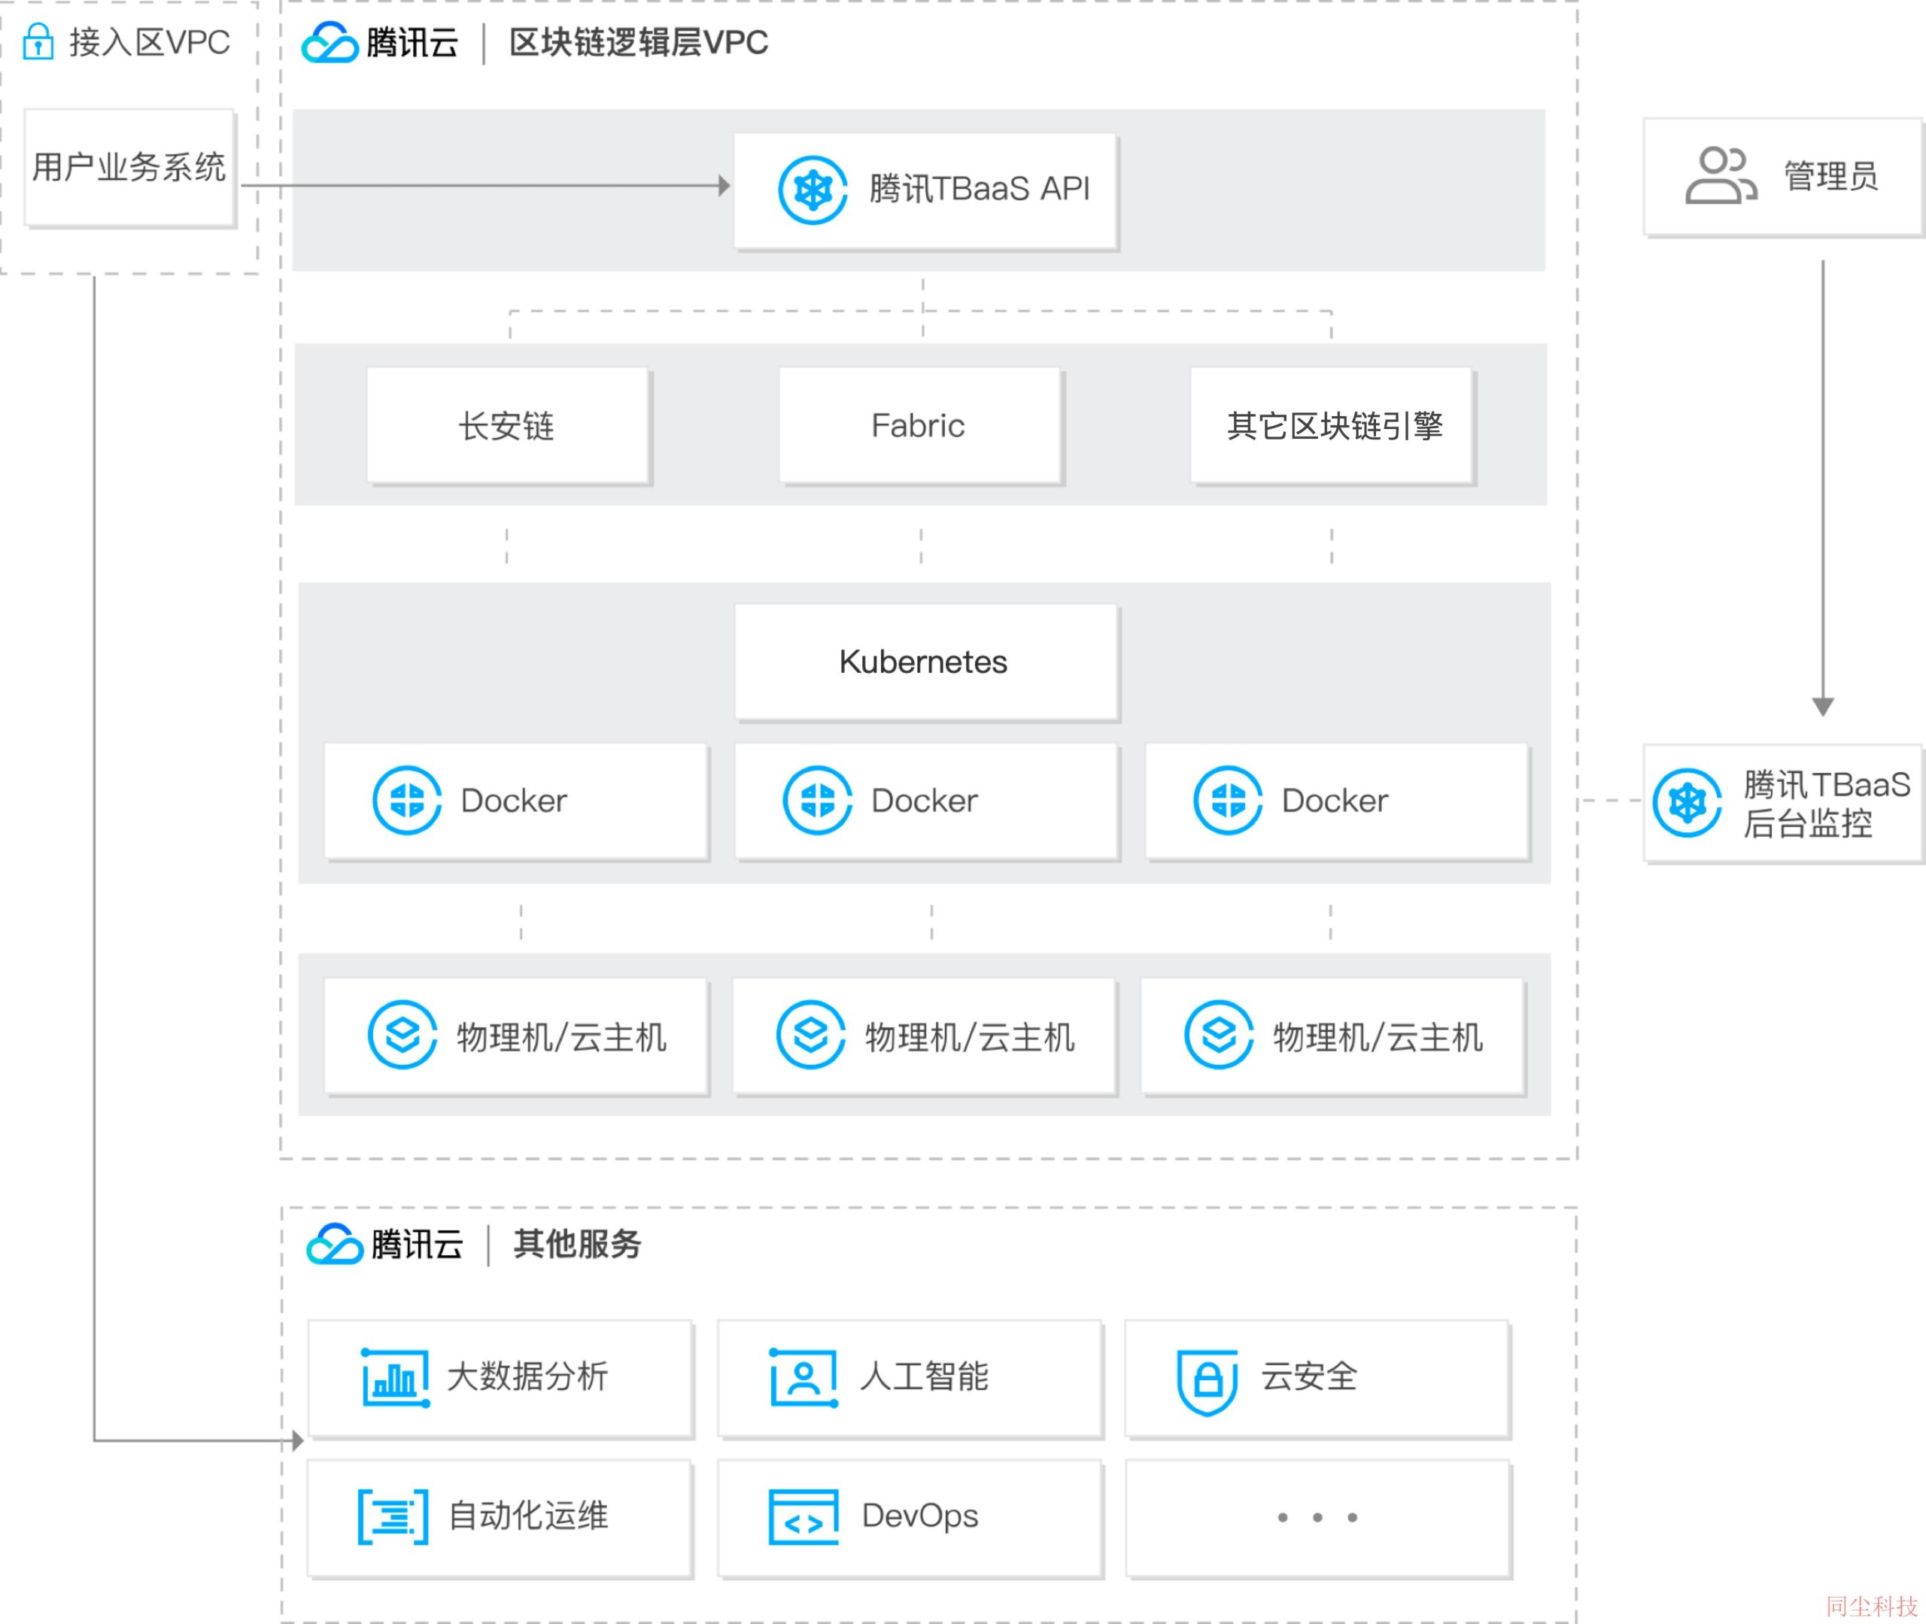Click the left Docker container icon
1926x1624 pixels.
coord(407,800)
